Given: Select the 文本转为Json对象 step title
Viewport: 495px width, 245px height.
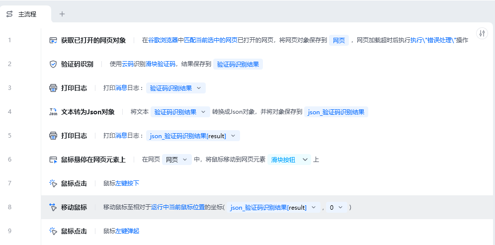Looking at the screenshot, I should click(88, 112).
